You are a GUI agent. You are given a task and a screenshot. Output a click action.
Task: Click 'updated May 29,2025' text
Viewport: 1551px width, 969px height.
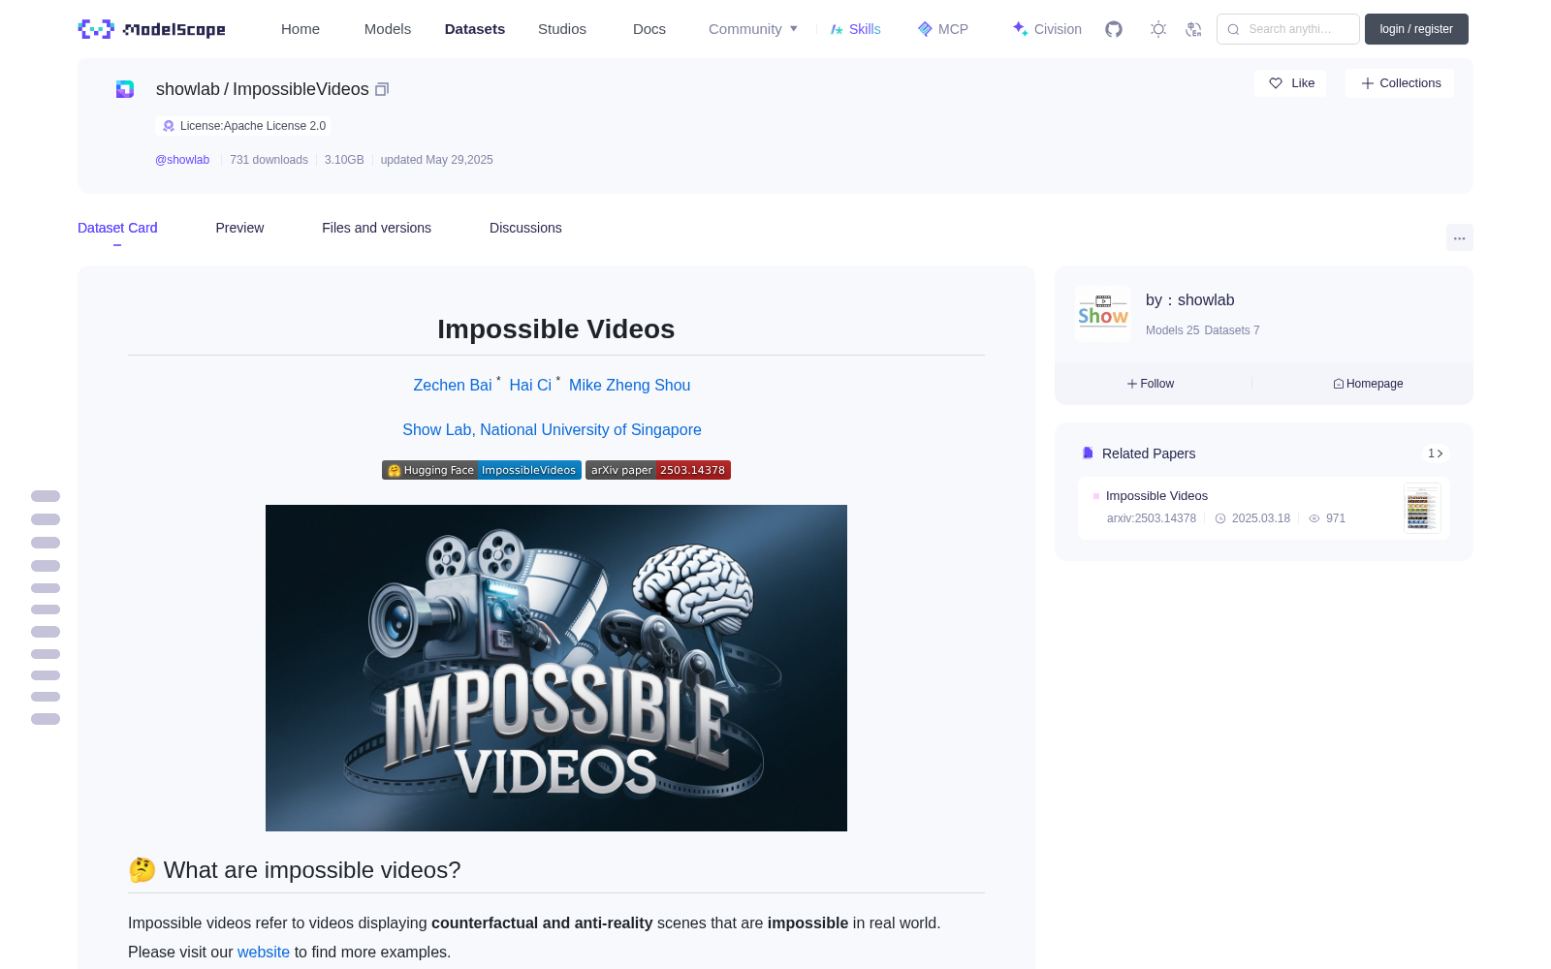437,160
